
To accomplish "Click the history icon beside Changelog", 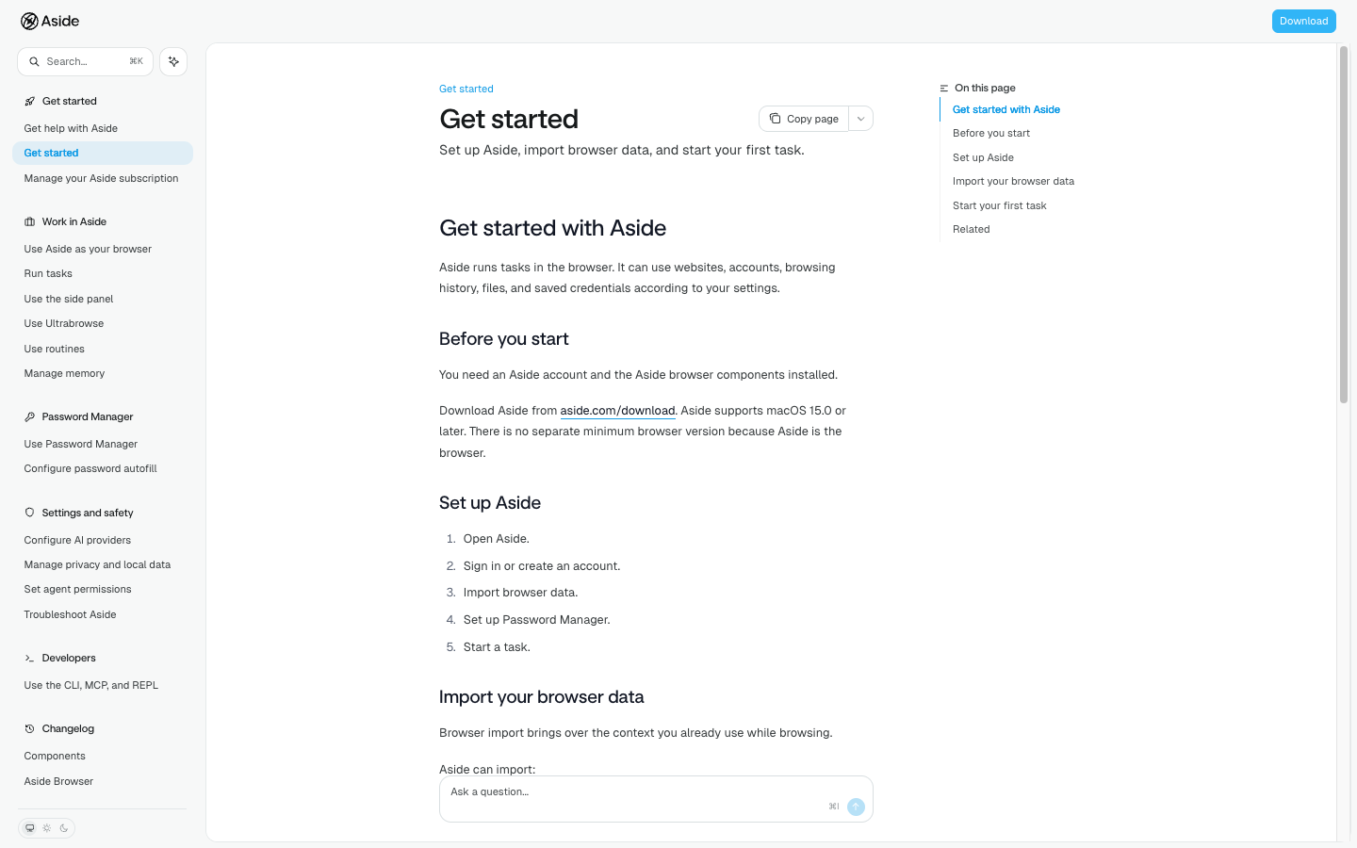I will coord(29,728).
